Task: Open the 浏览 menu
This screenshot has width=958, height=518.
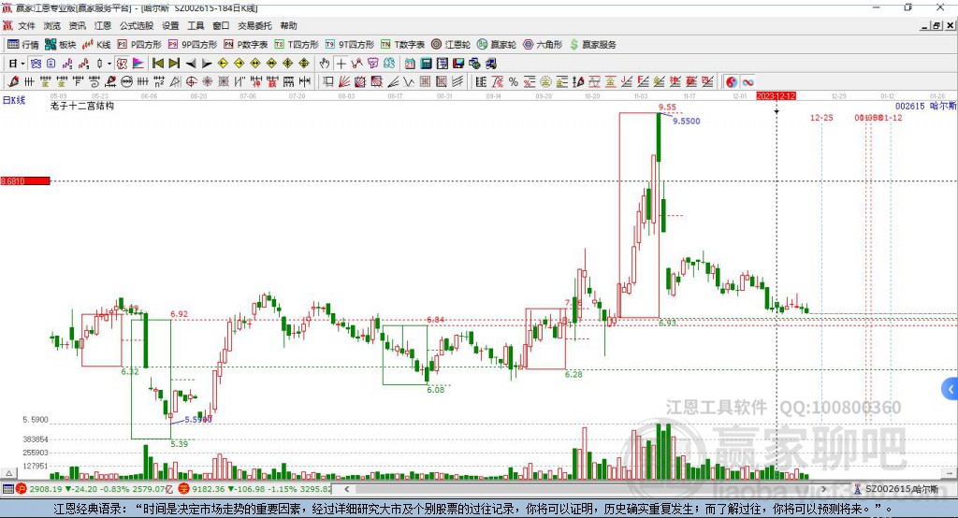Action: 52,25
